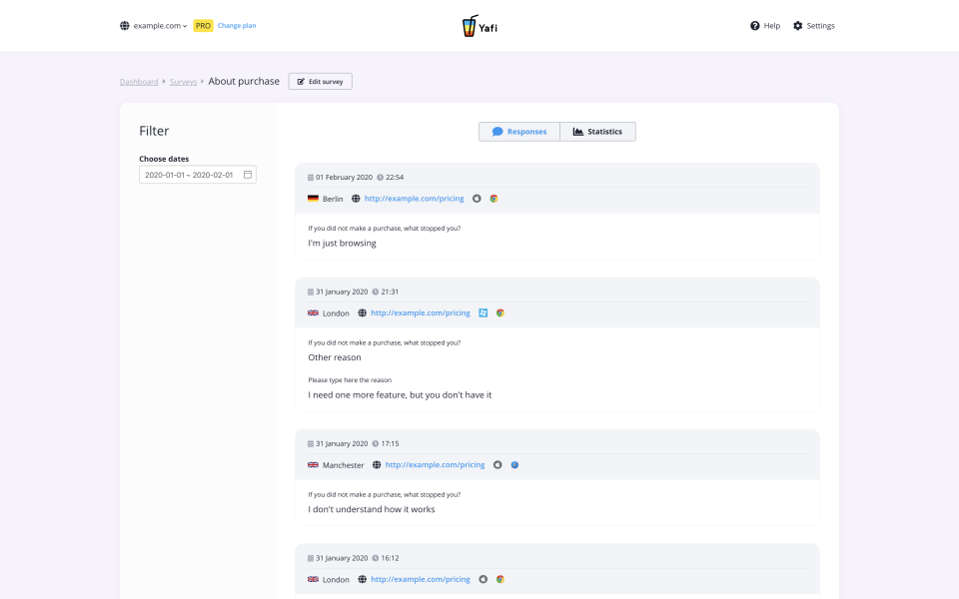The image size is (959, 599).
Task: Click the Apple OS icon in the 16:12 response
Action: point(483,579)
